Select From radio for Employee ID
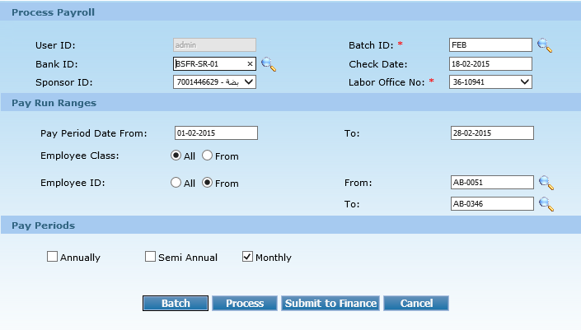 point(207,183)
